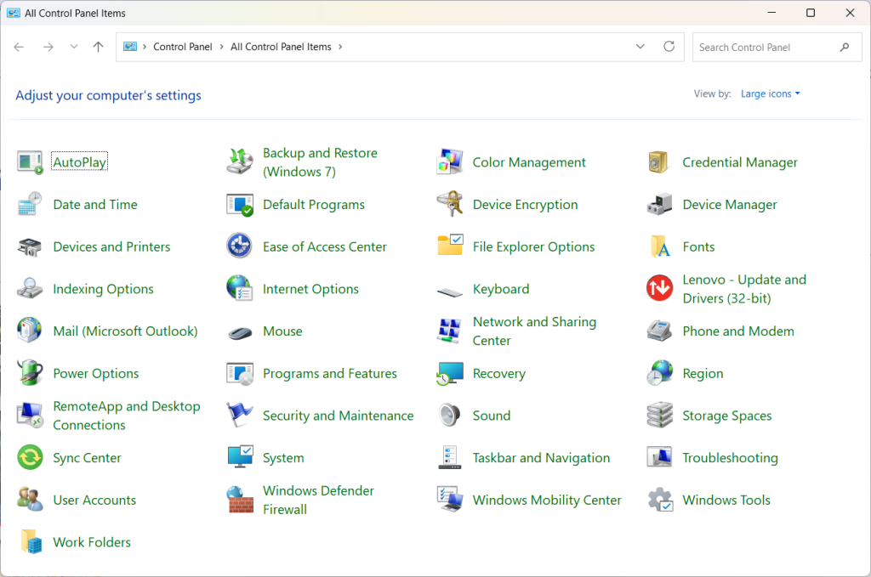The image size is (871, 577).
Task: Open the Recovery icon
Action: [450, 373]
